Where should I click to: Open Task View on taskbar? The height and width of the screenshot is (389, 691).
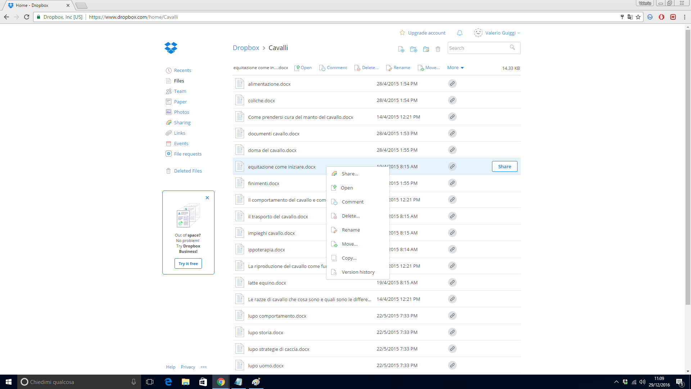150,382
